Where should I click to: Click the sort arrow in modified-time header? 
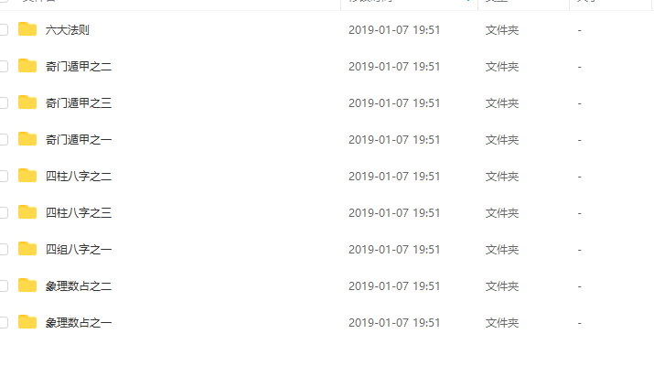(468, 1)
